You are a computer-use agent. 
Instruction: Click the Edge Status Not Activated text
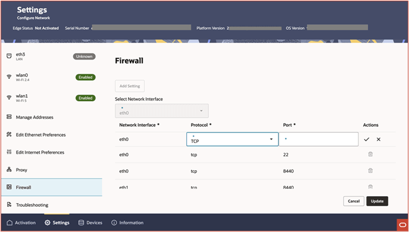point(36,28)
